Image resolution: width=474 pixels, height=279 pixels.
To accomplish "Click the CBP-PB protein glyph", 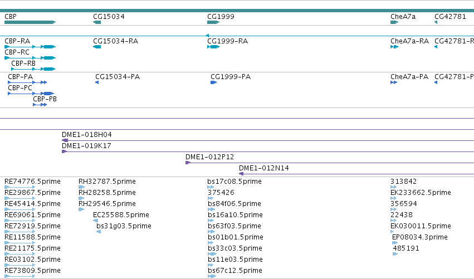I will pyautogui.click(x=40, y=105).
